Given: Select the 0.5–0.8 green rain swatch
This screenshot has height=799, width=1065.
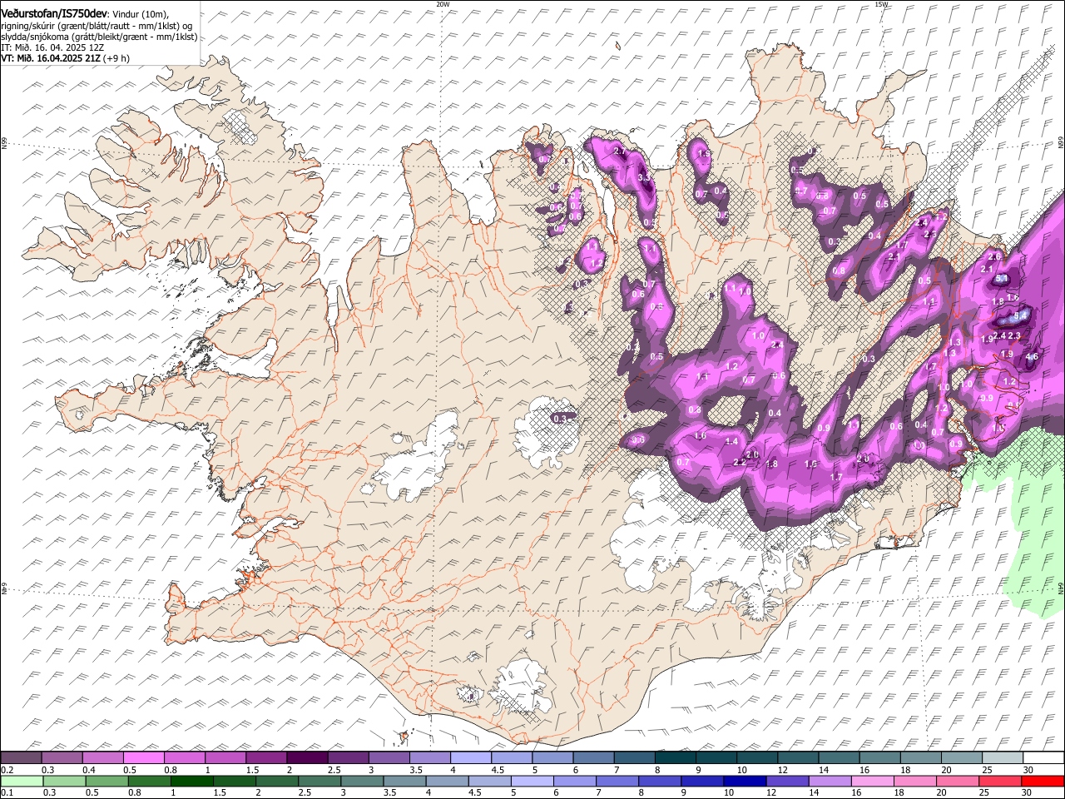Looking at the screenshot, I should coord(106,781).
